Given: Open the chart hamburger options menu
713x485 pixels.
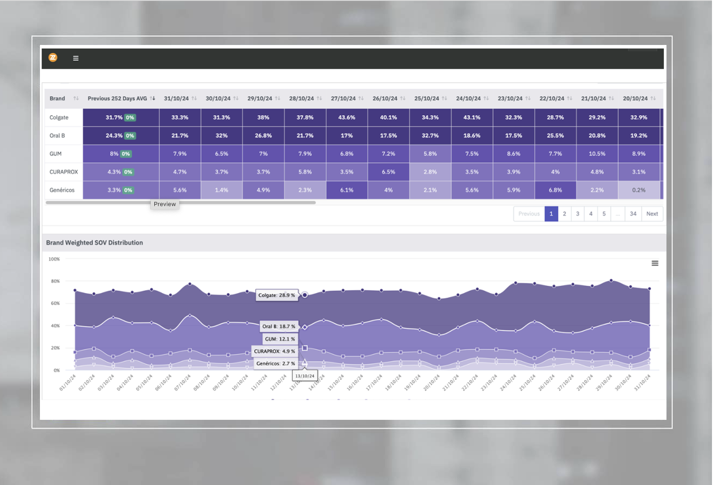Looking at the screenshot, I should (x=655, y=263).
